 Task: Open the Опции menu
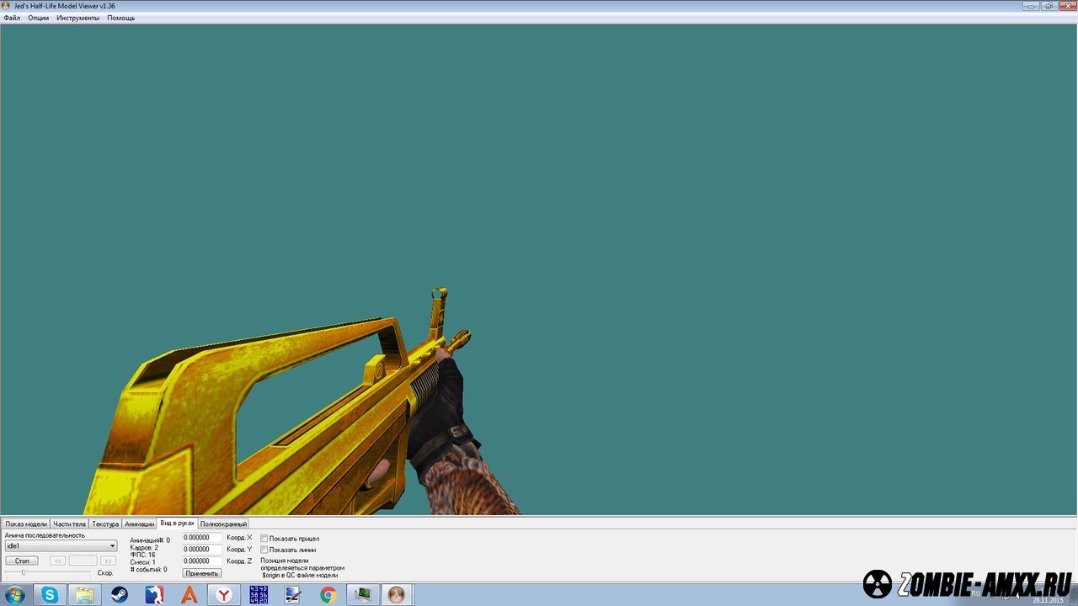pos(38,18)
